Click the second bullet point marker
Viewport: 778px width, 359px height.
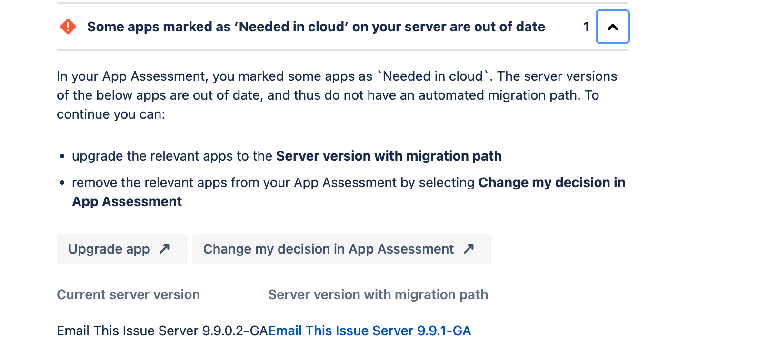pos(62,183)
